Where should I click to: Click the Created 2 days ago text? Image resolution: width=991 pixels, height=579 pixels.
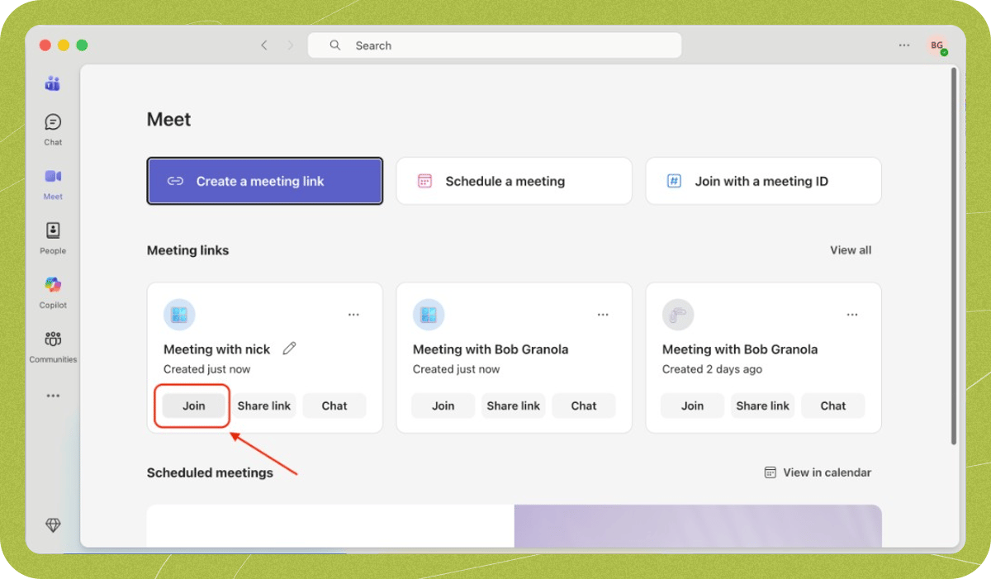pos(712,369)
